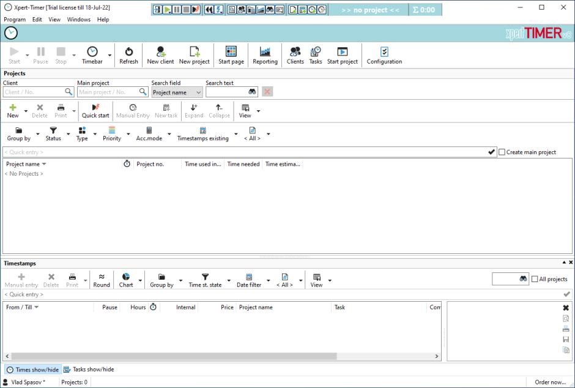The width and height of the screenshot is (575, 388).
Task: Create a New client
Action: [x=160, y=55]
